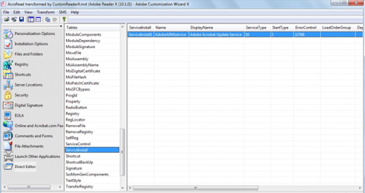
Task: Click the Load Transform toolbar icon
Action: (x=14, y=20)
